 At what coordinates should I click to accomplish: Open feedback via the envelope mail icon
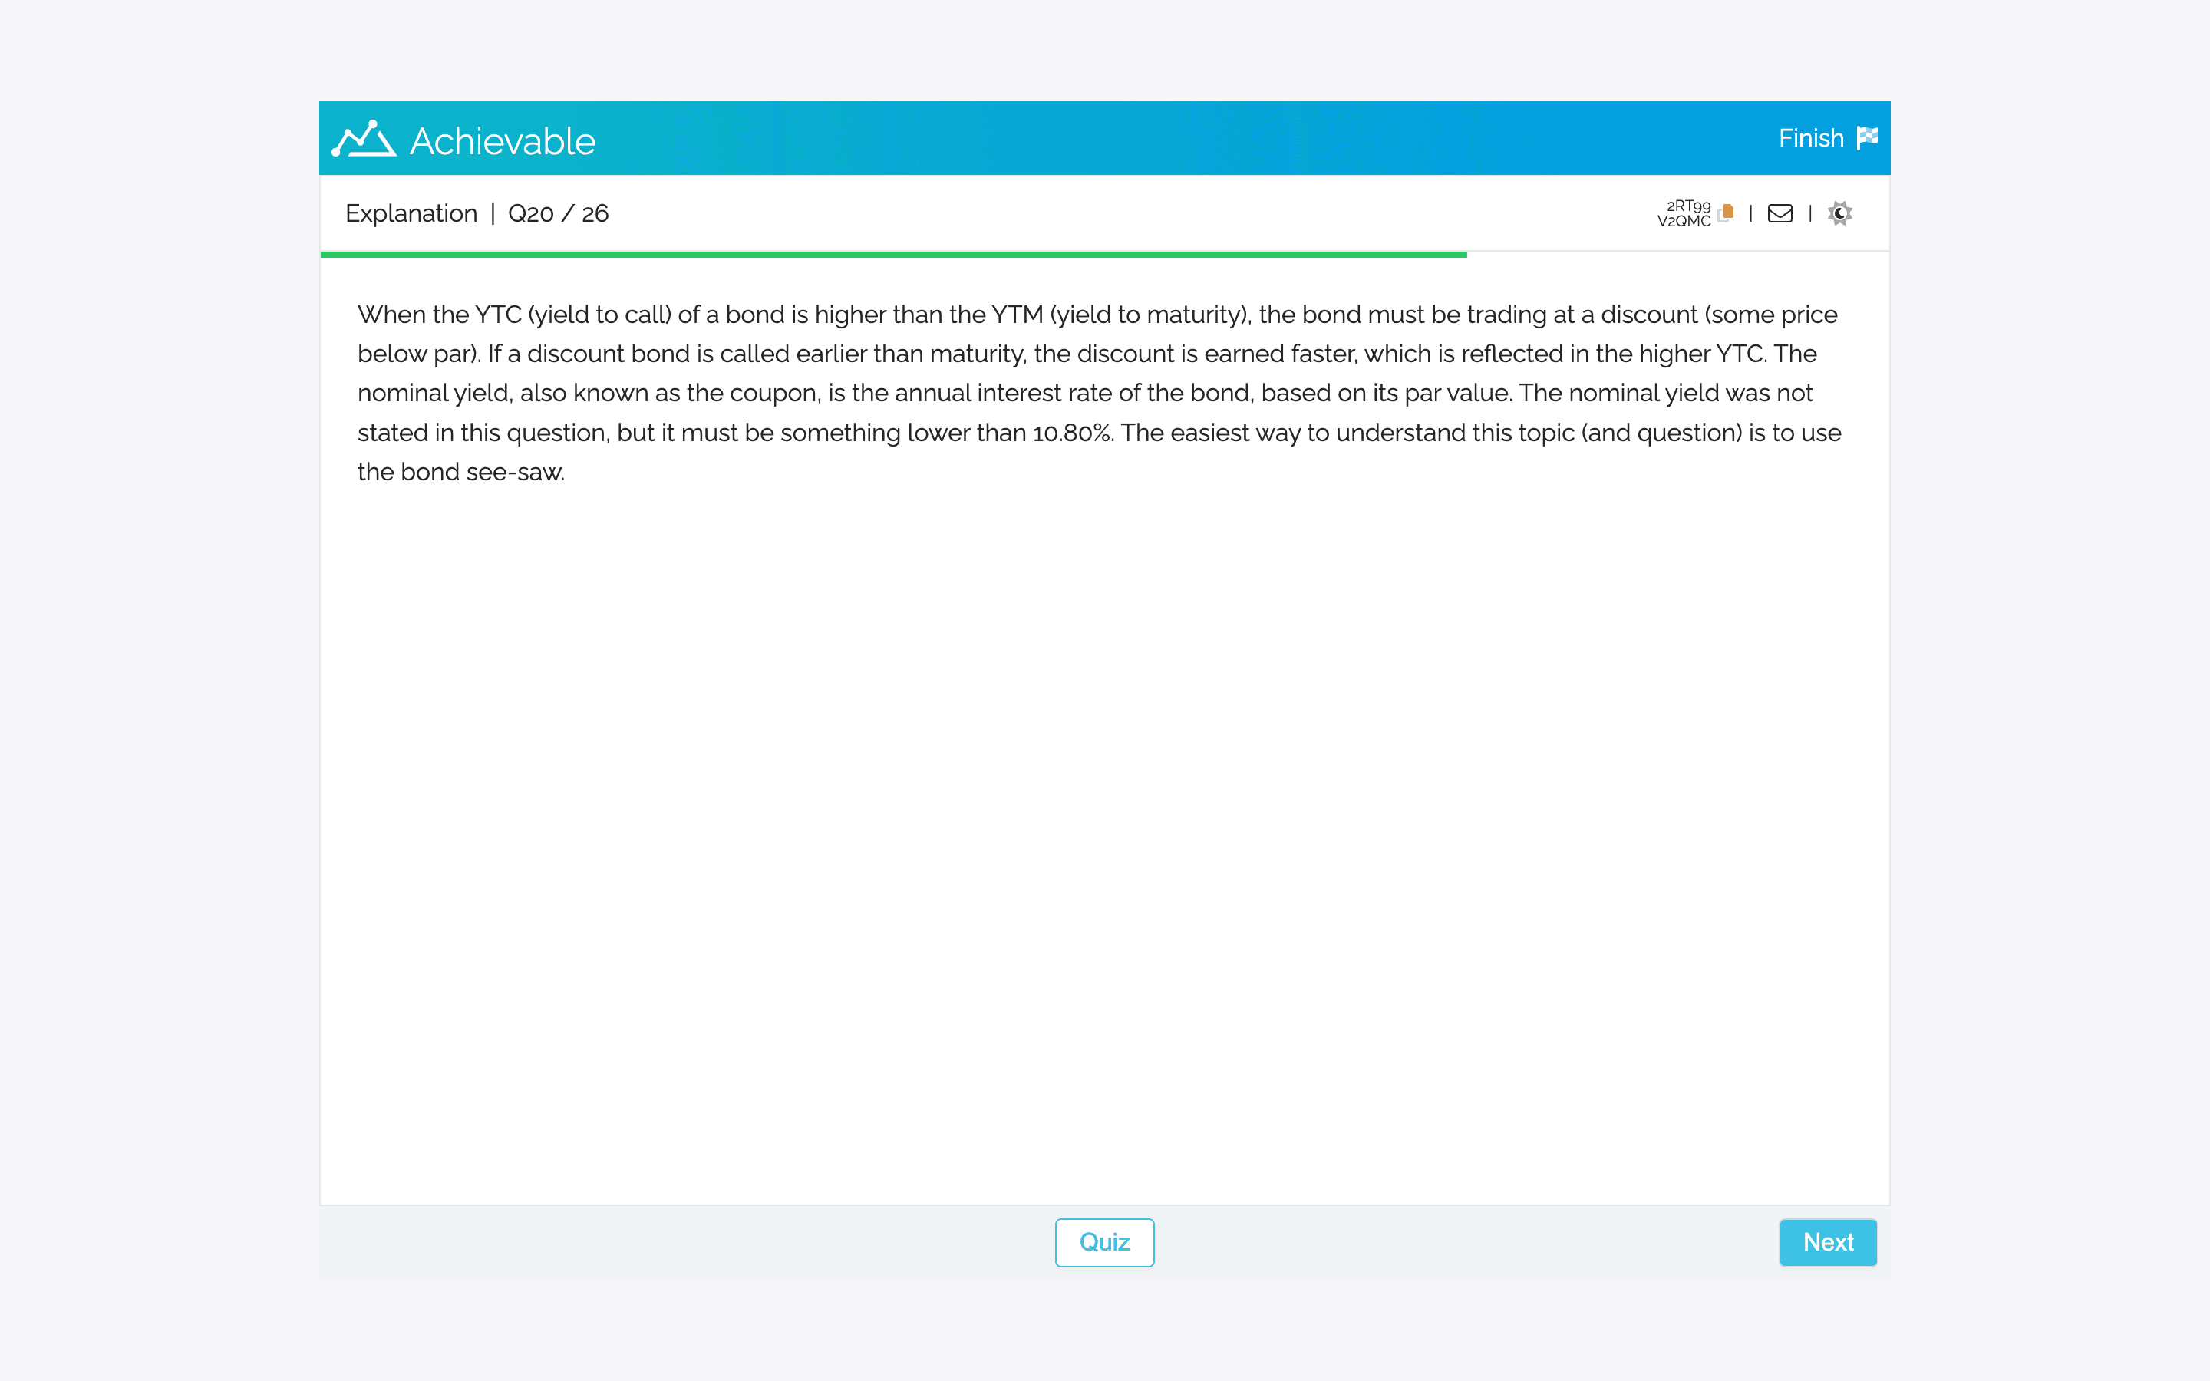[x=1780, y=213]
